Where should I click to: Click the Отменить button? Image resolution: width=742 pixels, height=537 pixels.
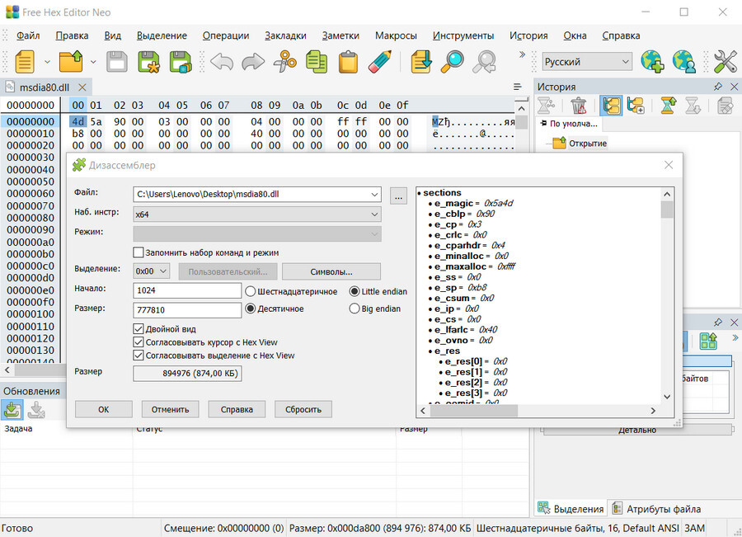[x=171, y=409]
